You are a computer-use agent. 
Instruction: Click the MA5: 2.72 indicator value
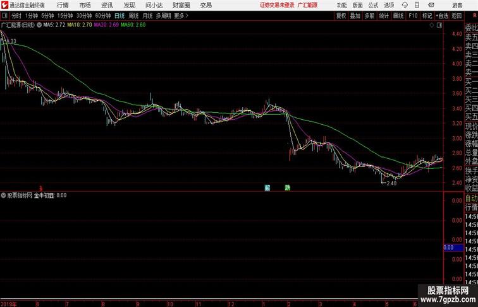(x=54, y=25)
